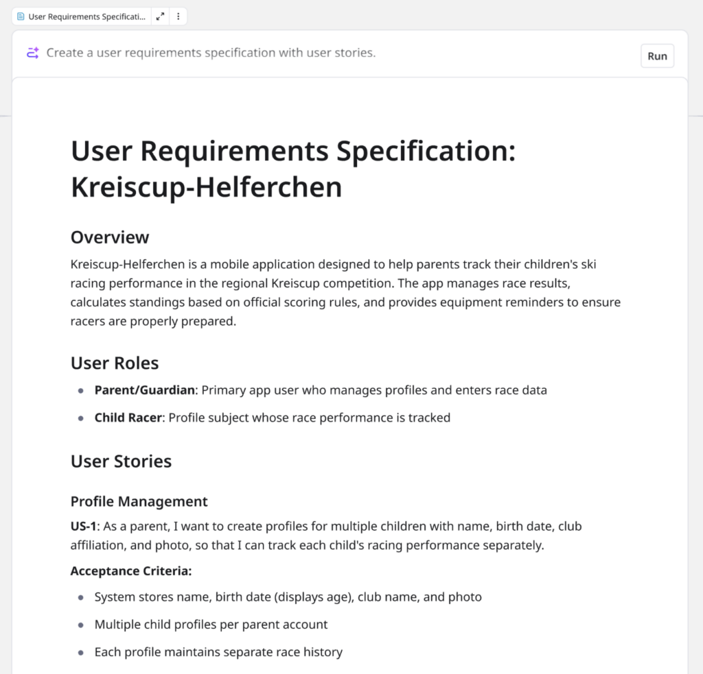Click 'Each profile maintains separate race history'
This screenshot has width=703, height=674.
click(x=218, y=652)
